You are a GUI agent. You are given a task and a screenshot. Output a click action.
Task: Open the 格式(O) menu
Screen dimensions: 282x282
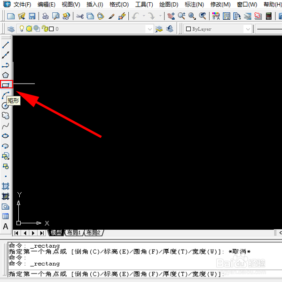click(x=119, y=5)
